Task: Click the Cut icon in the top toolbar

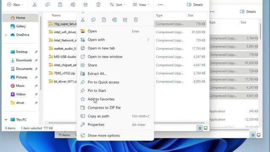Action: pos(35,5)
